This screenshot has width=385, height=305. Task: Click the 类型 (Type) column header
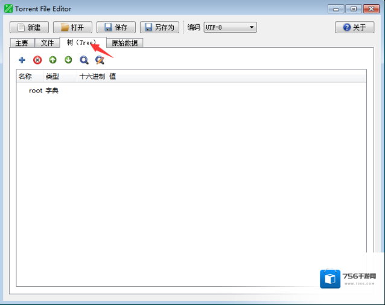(52, 76)
